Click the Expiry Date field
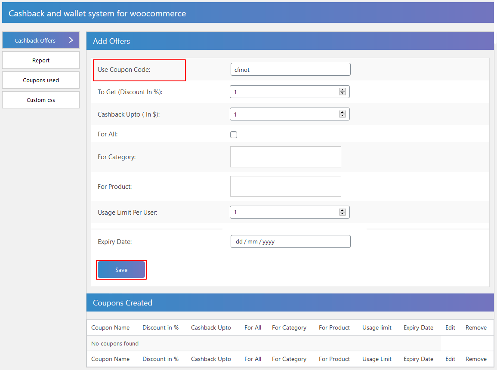This screenshot has height=370, width=497. [x=290, y=241]
